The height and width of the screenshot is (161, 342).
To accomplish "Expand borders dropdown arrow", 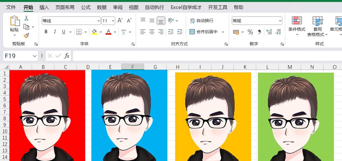I will pyautogui.click(x=85, y=32).
